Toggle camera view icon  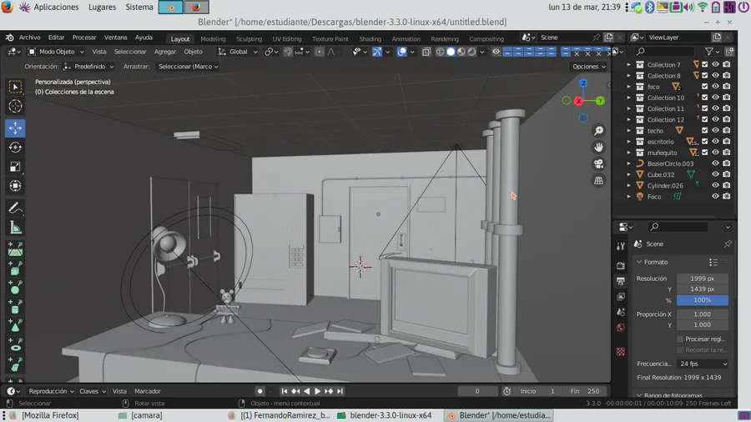[x=598, y=164]
